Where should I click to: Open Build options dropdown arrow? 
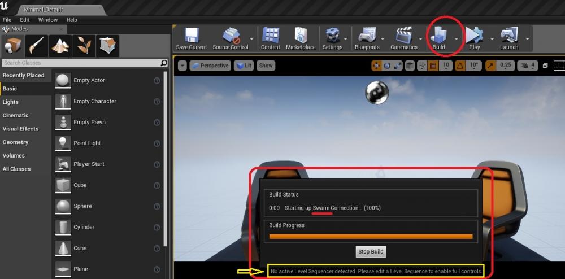(x=457, y=38)
